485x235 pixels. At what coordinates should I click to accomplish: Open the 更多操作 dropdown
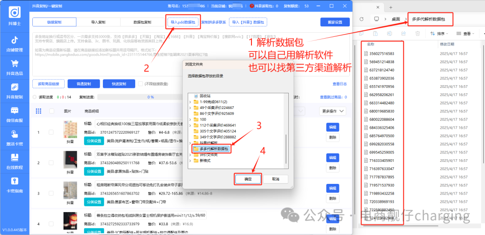pos(332,111)
